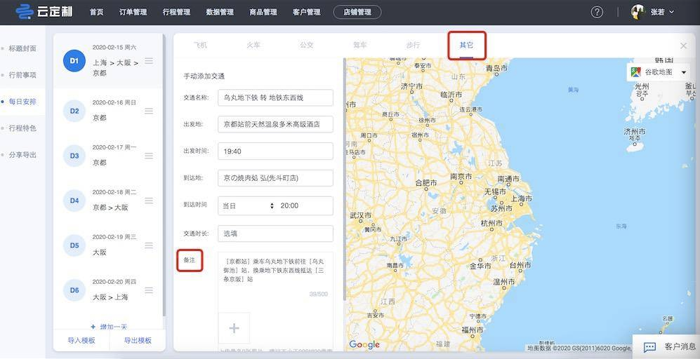Switch to the 驾车 tab
This screenshot has width=700, height=359.
click(359, 45)
